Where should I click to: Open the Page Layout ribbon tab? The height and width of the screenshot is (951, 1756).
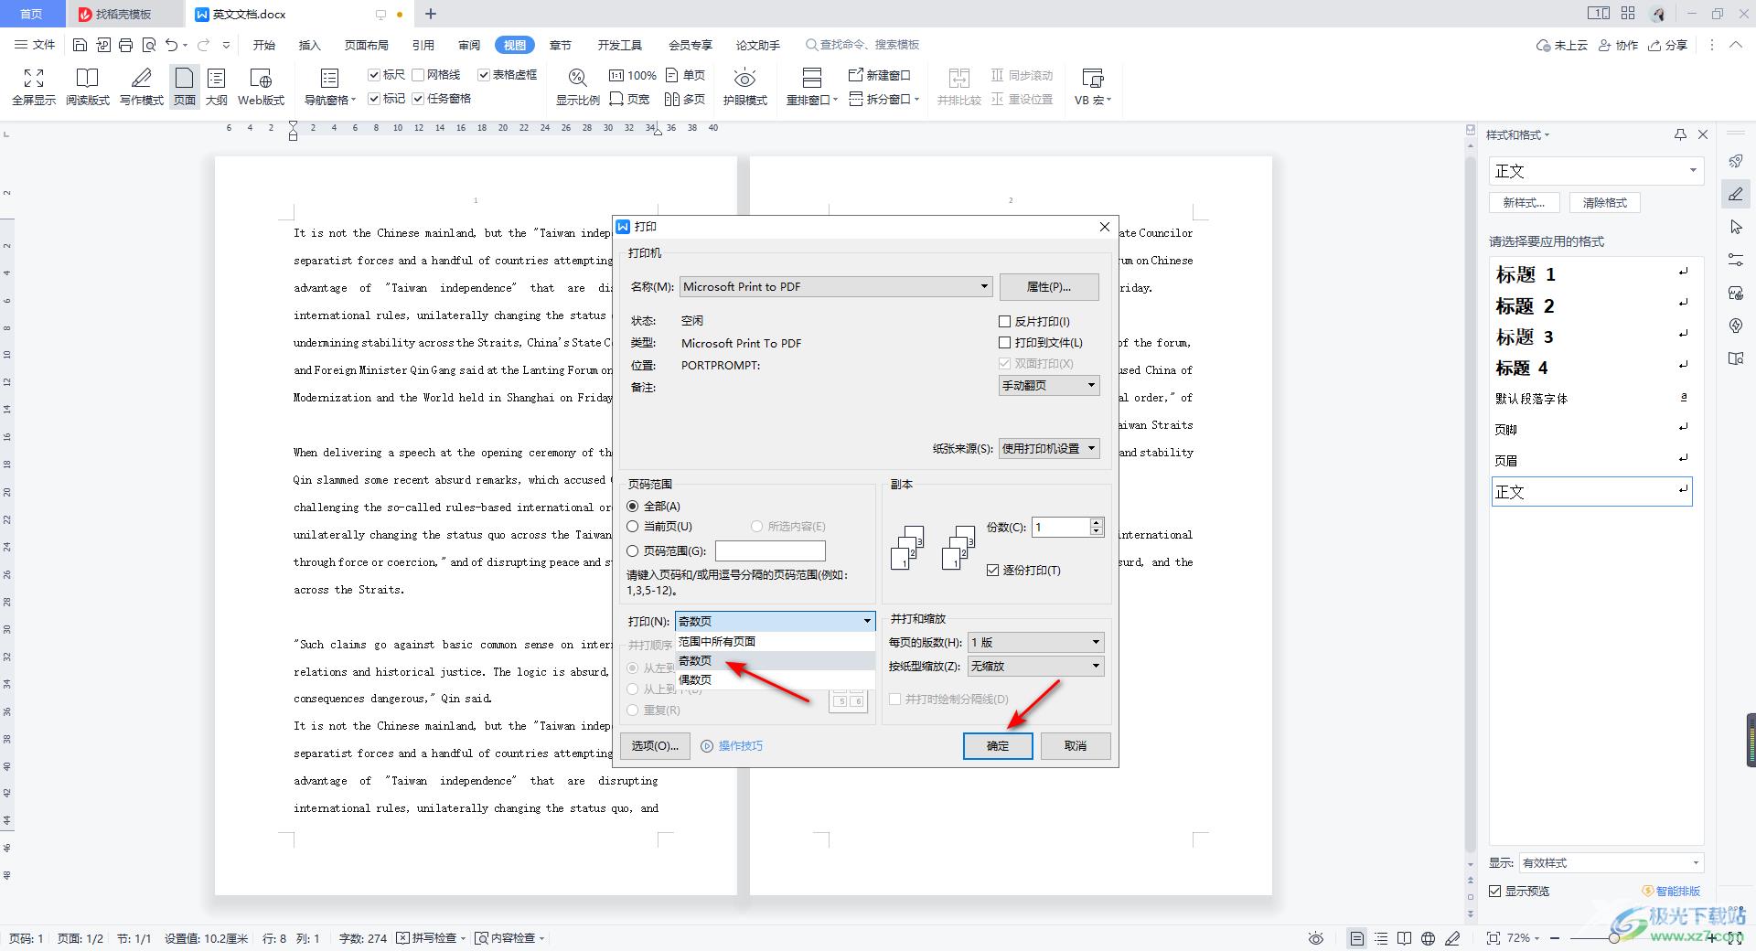[x=366, y=45]
